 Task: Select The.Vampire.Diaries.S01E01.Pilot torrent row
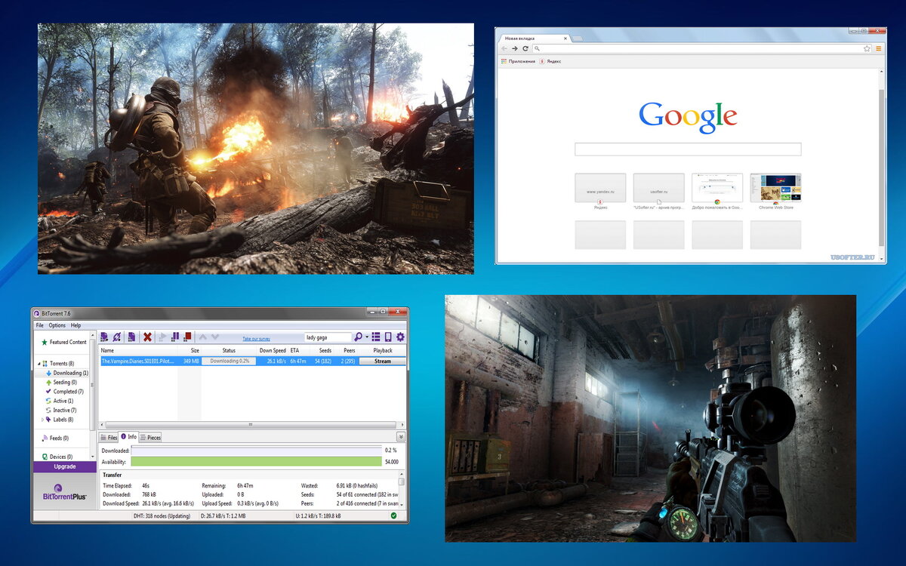click(252, 361)
